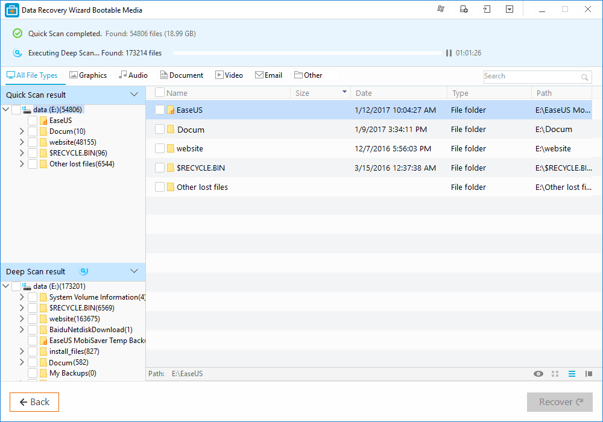Check the Docum row checkbox in file list
Screen dimensions: 603x422
click(160, 129)
